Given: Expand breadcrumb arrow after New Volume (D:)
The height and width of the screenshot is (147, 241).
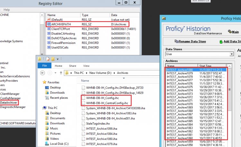Looking at the screenshot, I should pyautogui.click(x=114, y=73).
